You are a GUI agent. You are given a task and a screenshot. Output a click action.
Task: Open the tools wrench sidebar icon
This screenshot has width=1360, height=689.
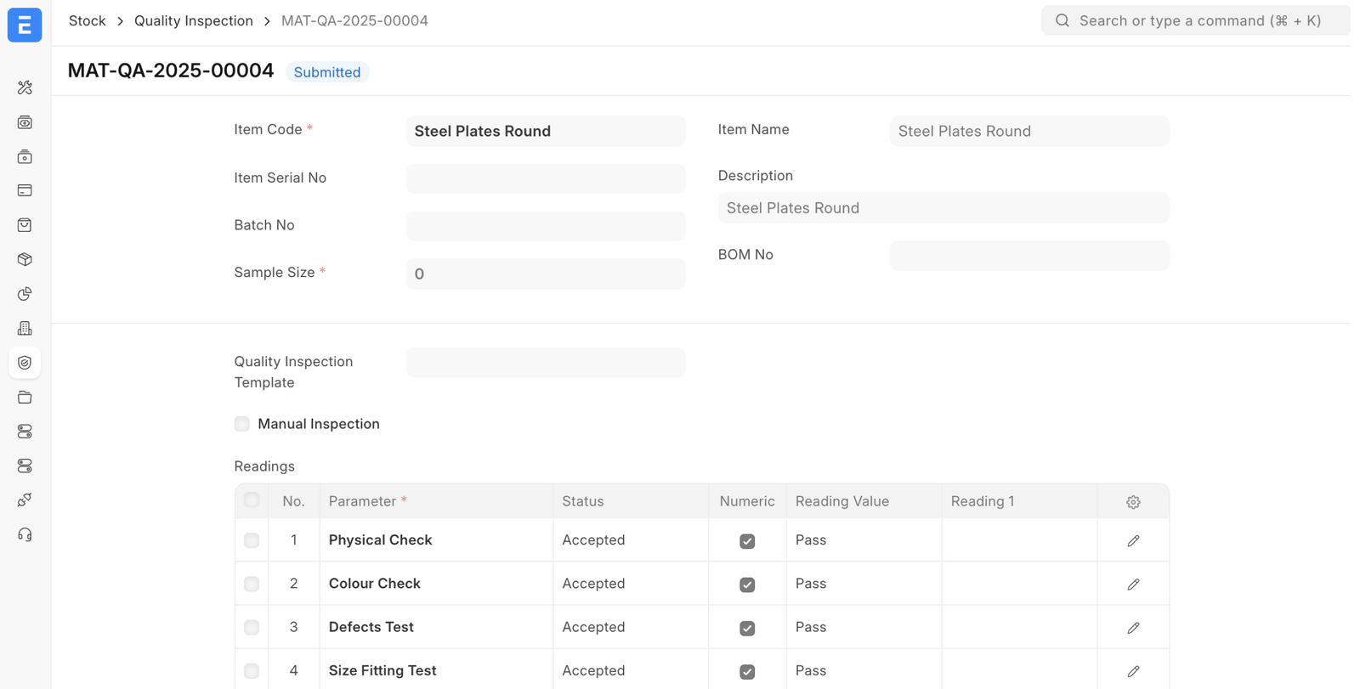pos(25,88)
